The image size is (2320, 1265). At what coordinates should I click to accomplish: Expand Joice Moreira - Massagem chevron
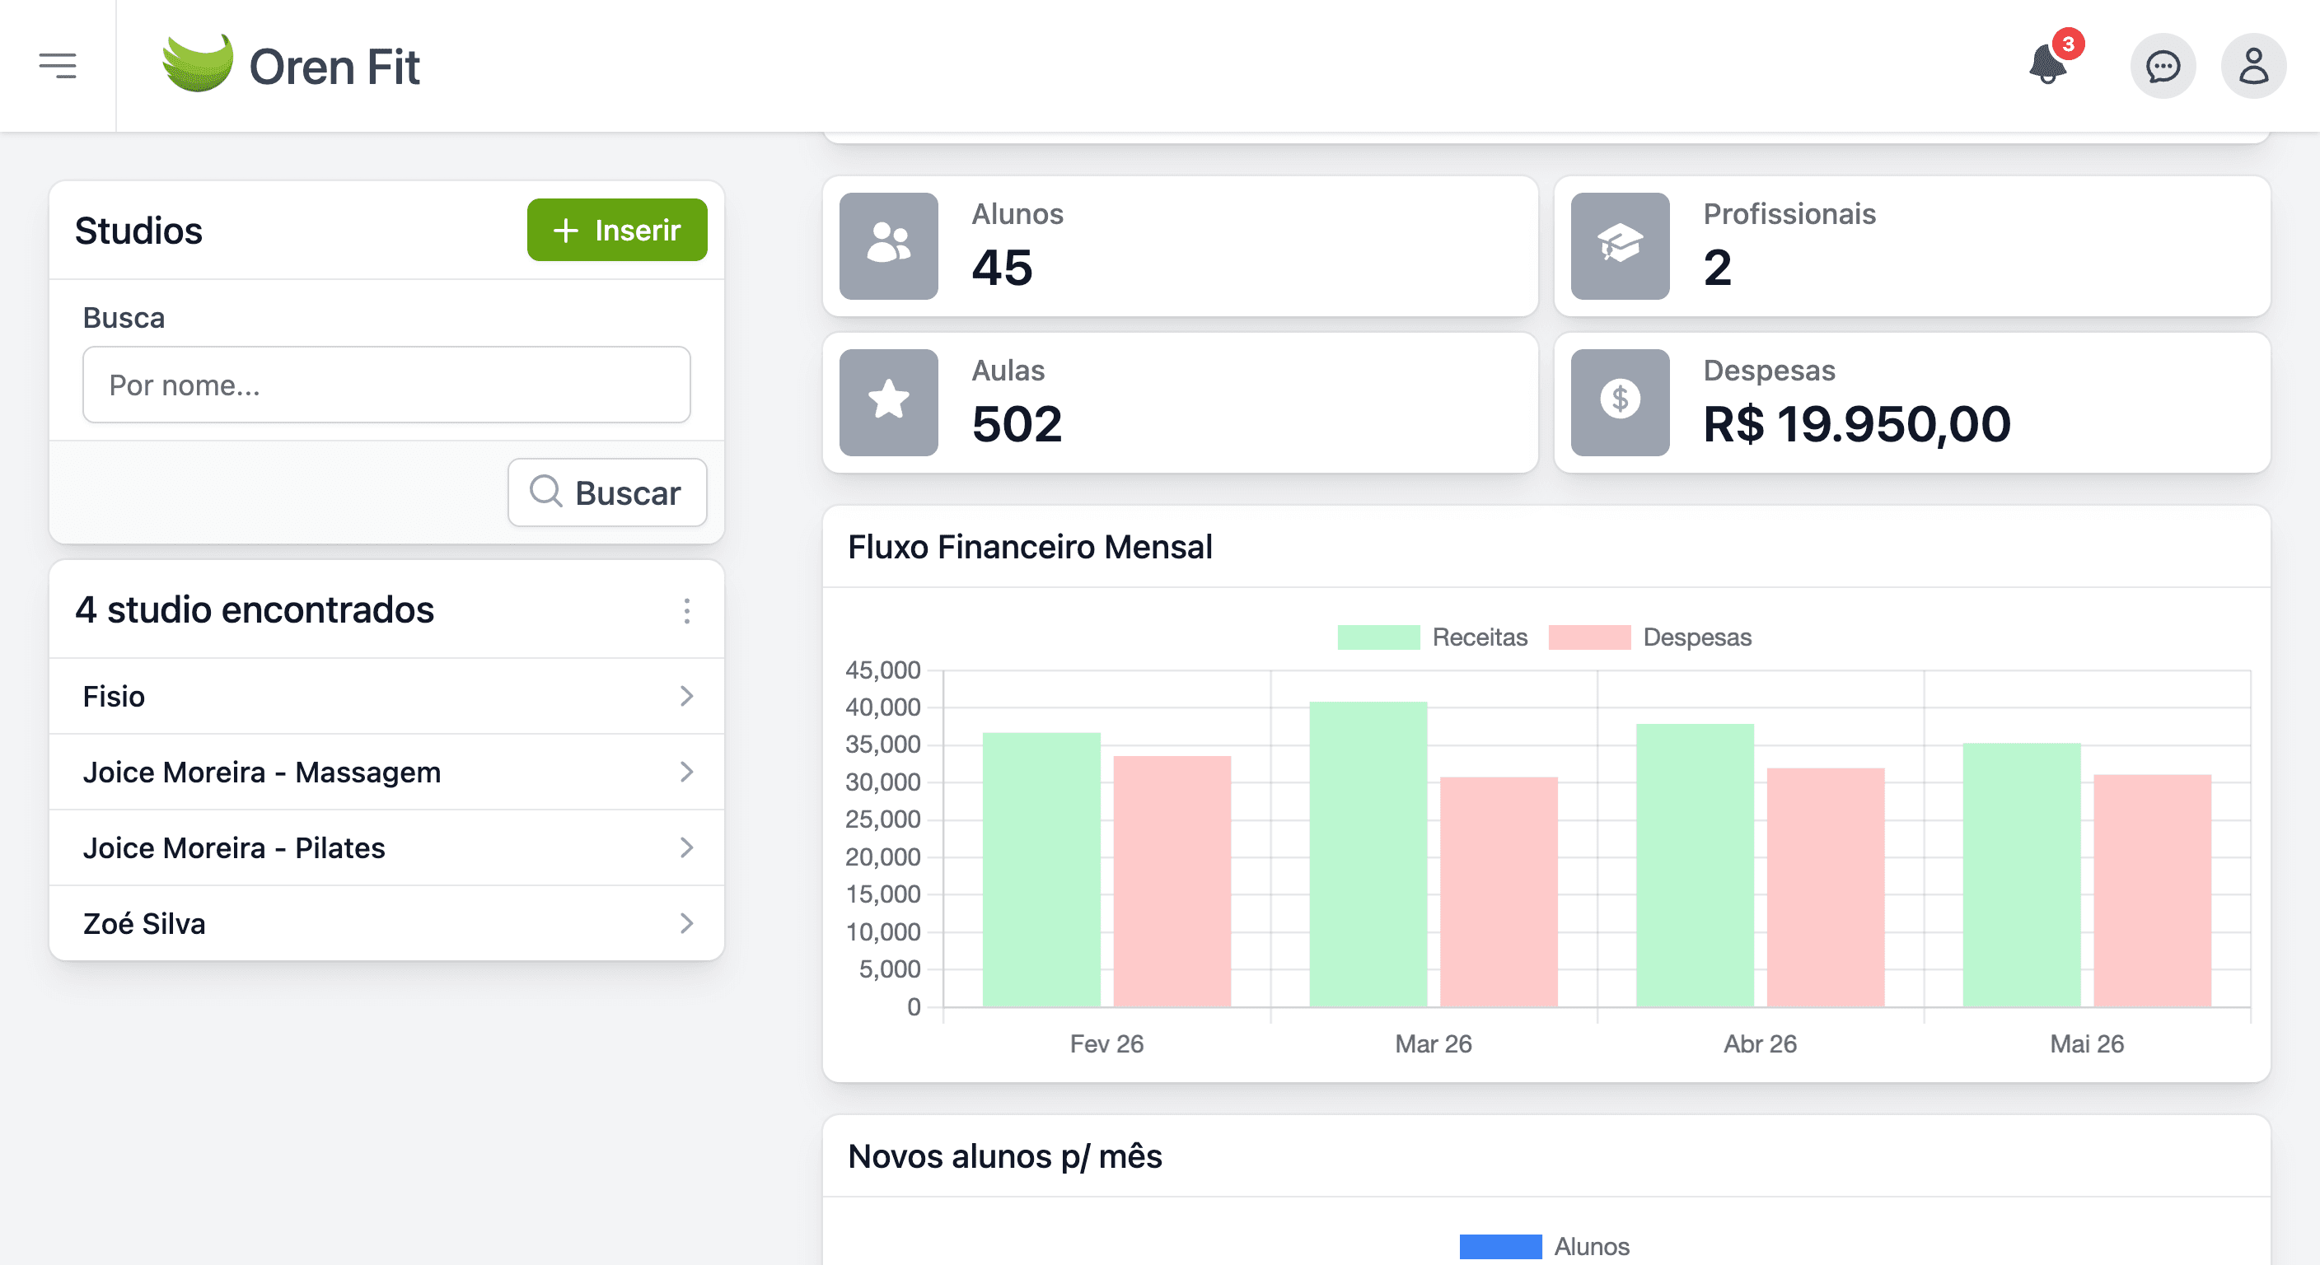pyautogui.click(x=686, y=772)
